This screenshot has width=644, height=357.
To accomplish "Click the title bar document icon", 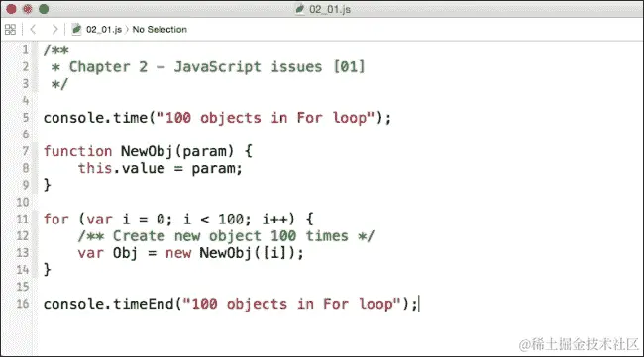I will pyautogui.click(x=300, y=9).
